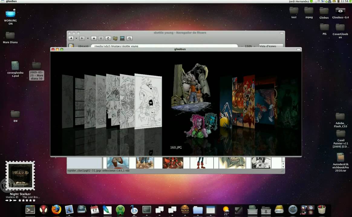This screenshot has height=217, width=352.
Task: Open the WORKING ON desktop icon
Action: coord(10,17)
